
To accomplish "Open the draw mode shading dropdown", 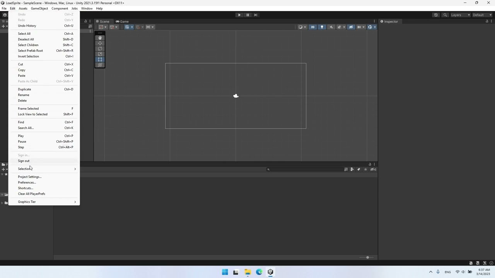I will [x=302, y=27].
